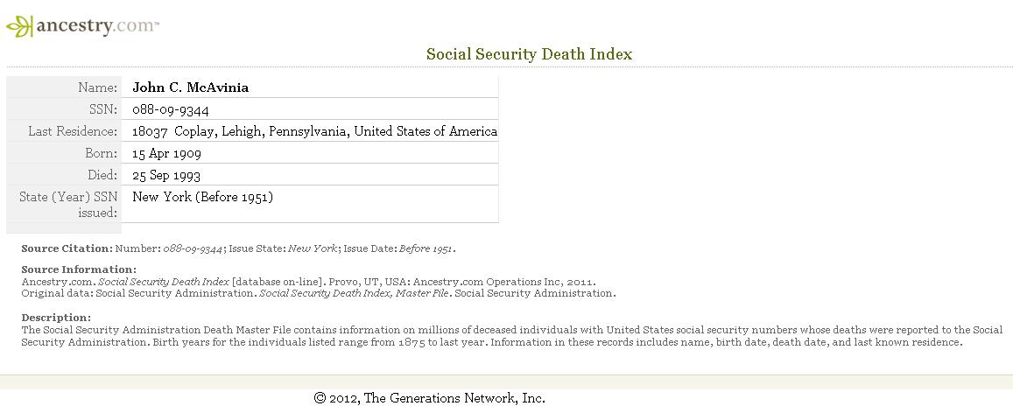Click the Died field label
This screenshot has width=1013, height=406.
pos(102,175)
